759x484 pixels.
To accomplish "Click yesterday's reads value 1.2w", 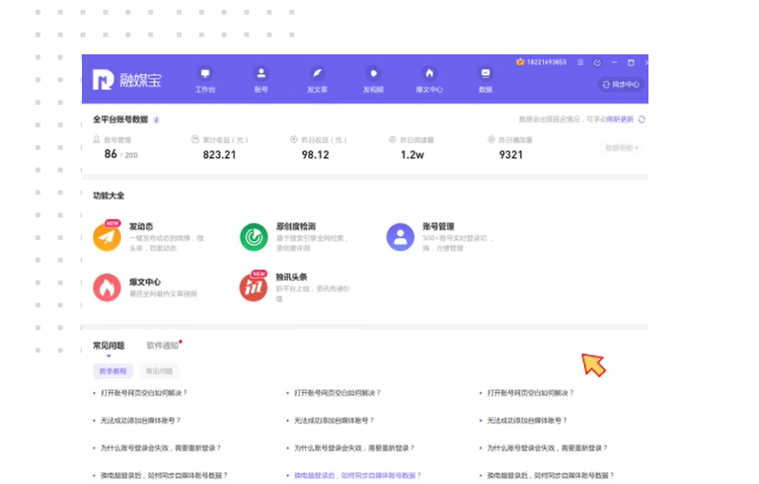I will click(412, 155).
